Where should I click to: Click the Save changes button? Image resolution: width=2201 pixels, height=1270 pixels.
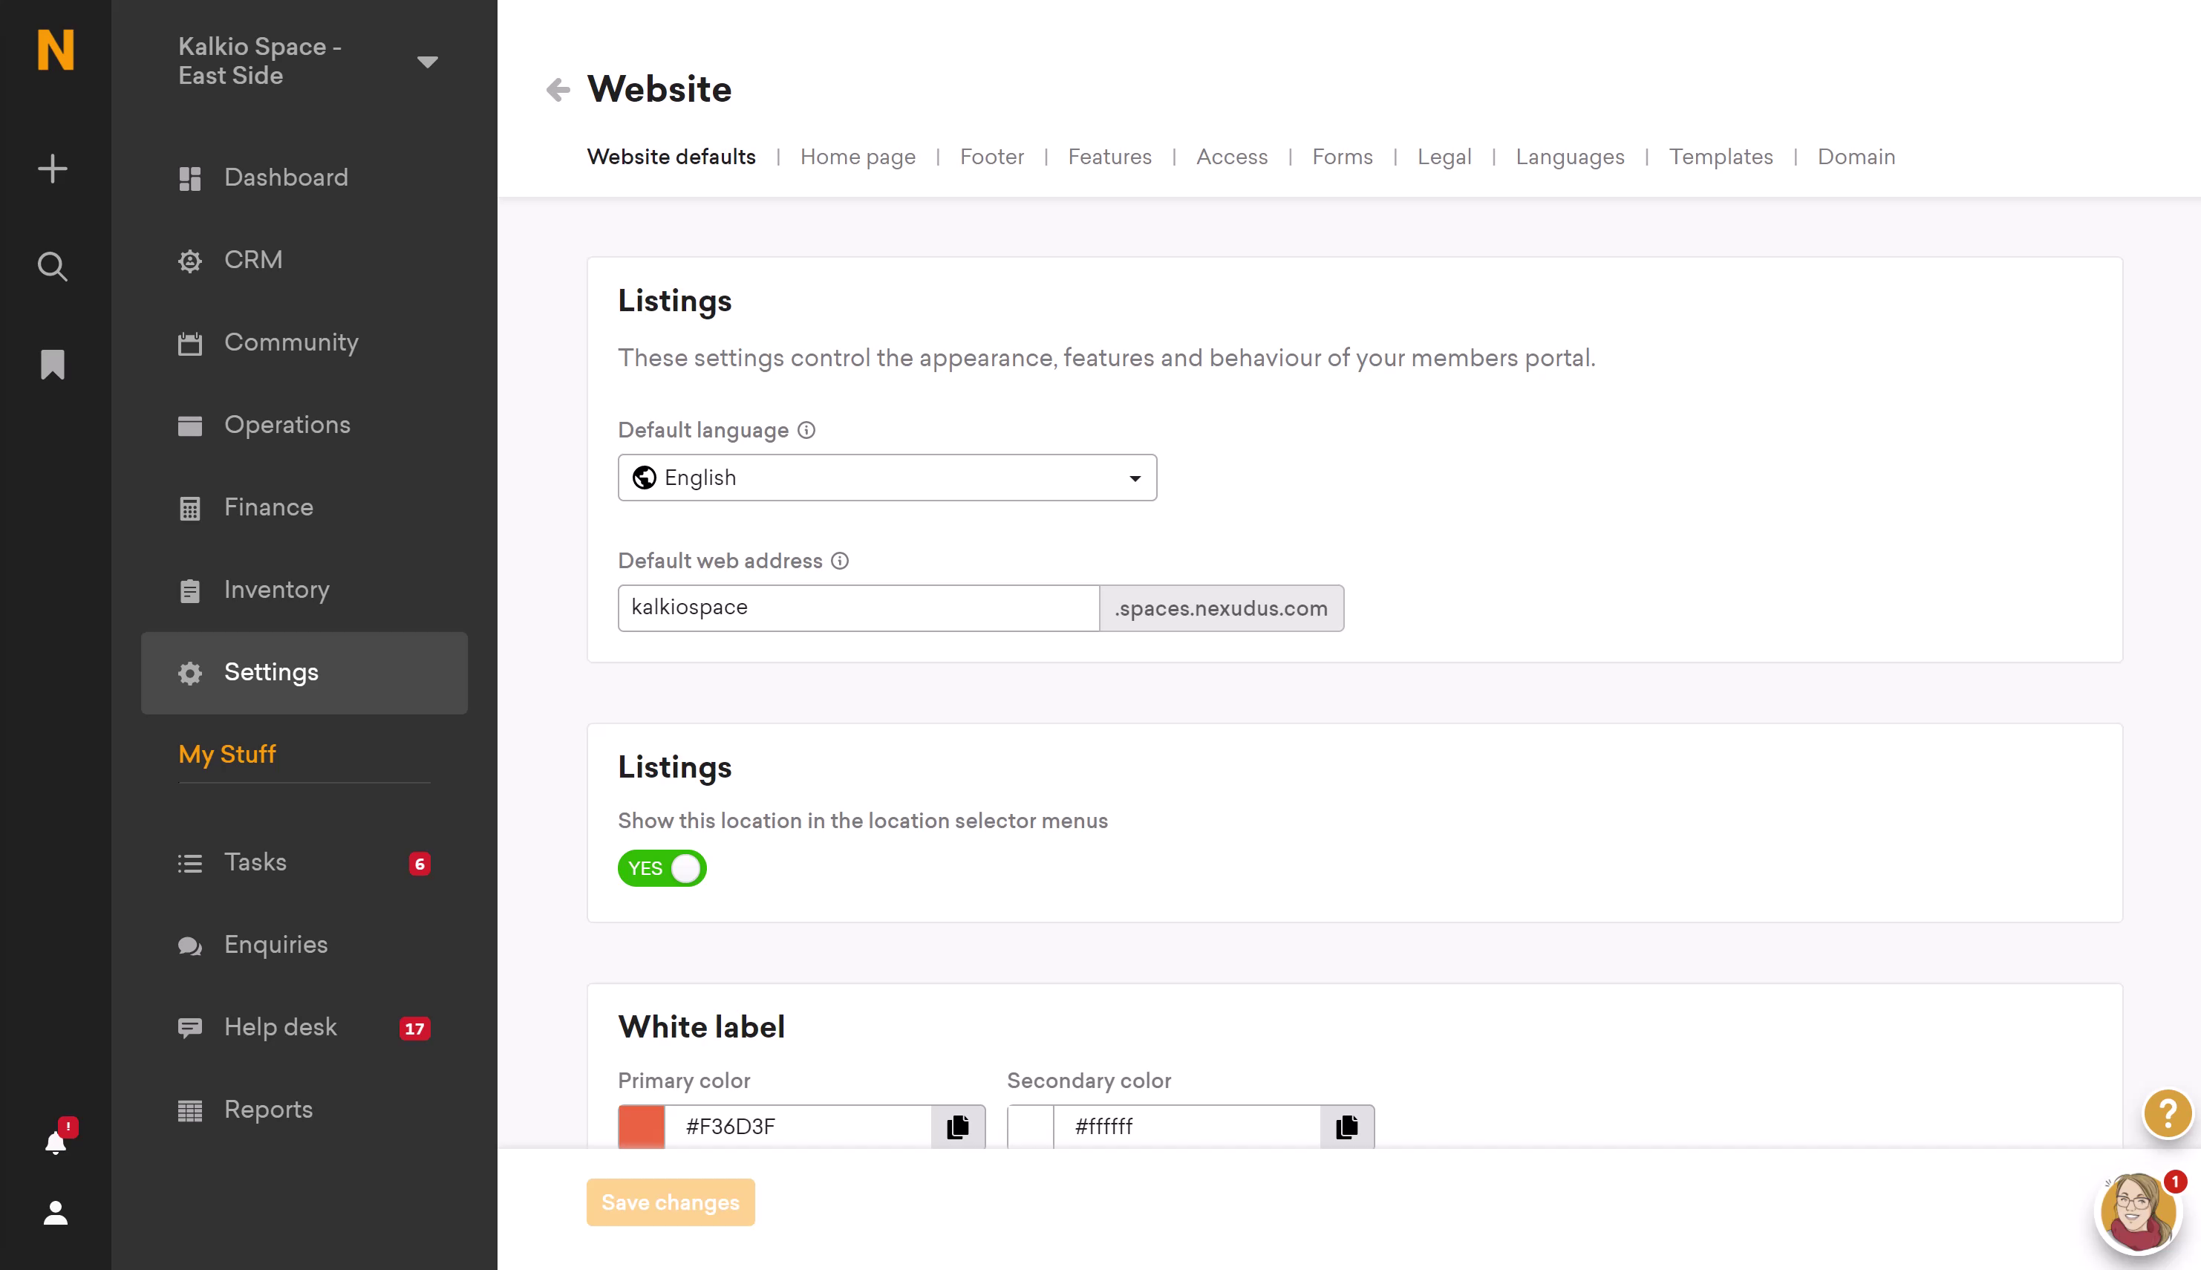(x=671, y=1202)
